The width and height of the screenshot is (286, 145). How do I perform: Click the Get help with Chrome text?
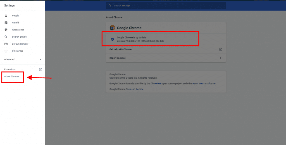120,49
